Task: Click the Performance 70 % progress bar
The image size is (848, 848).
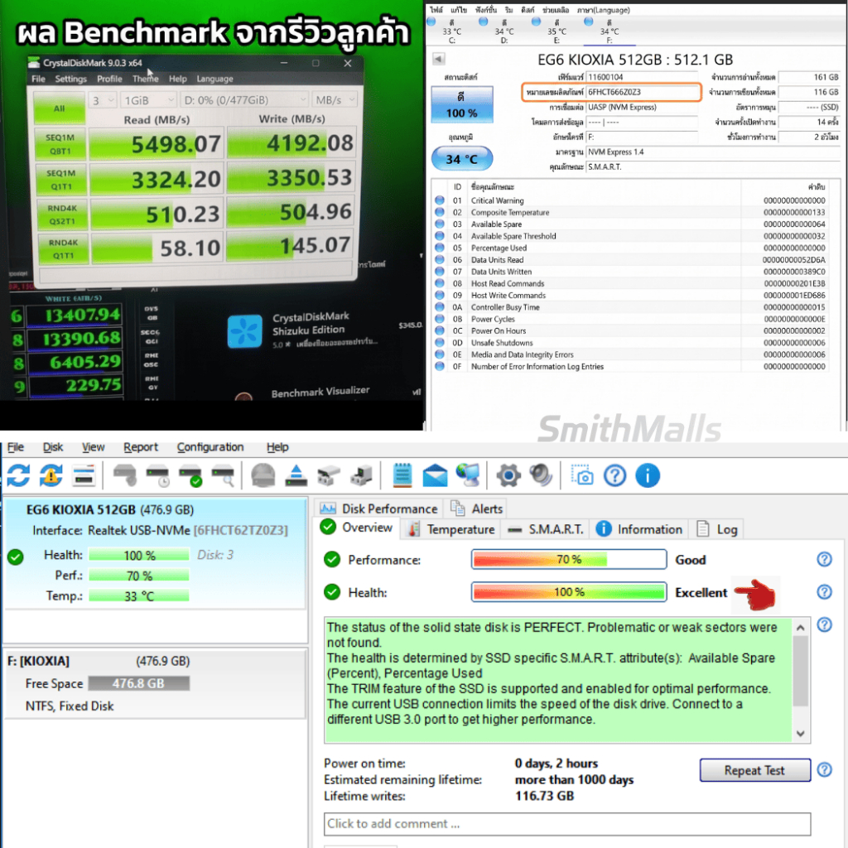Action: 569,559
